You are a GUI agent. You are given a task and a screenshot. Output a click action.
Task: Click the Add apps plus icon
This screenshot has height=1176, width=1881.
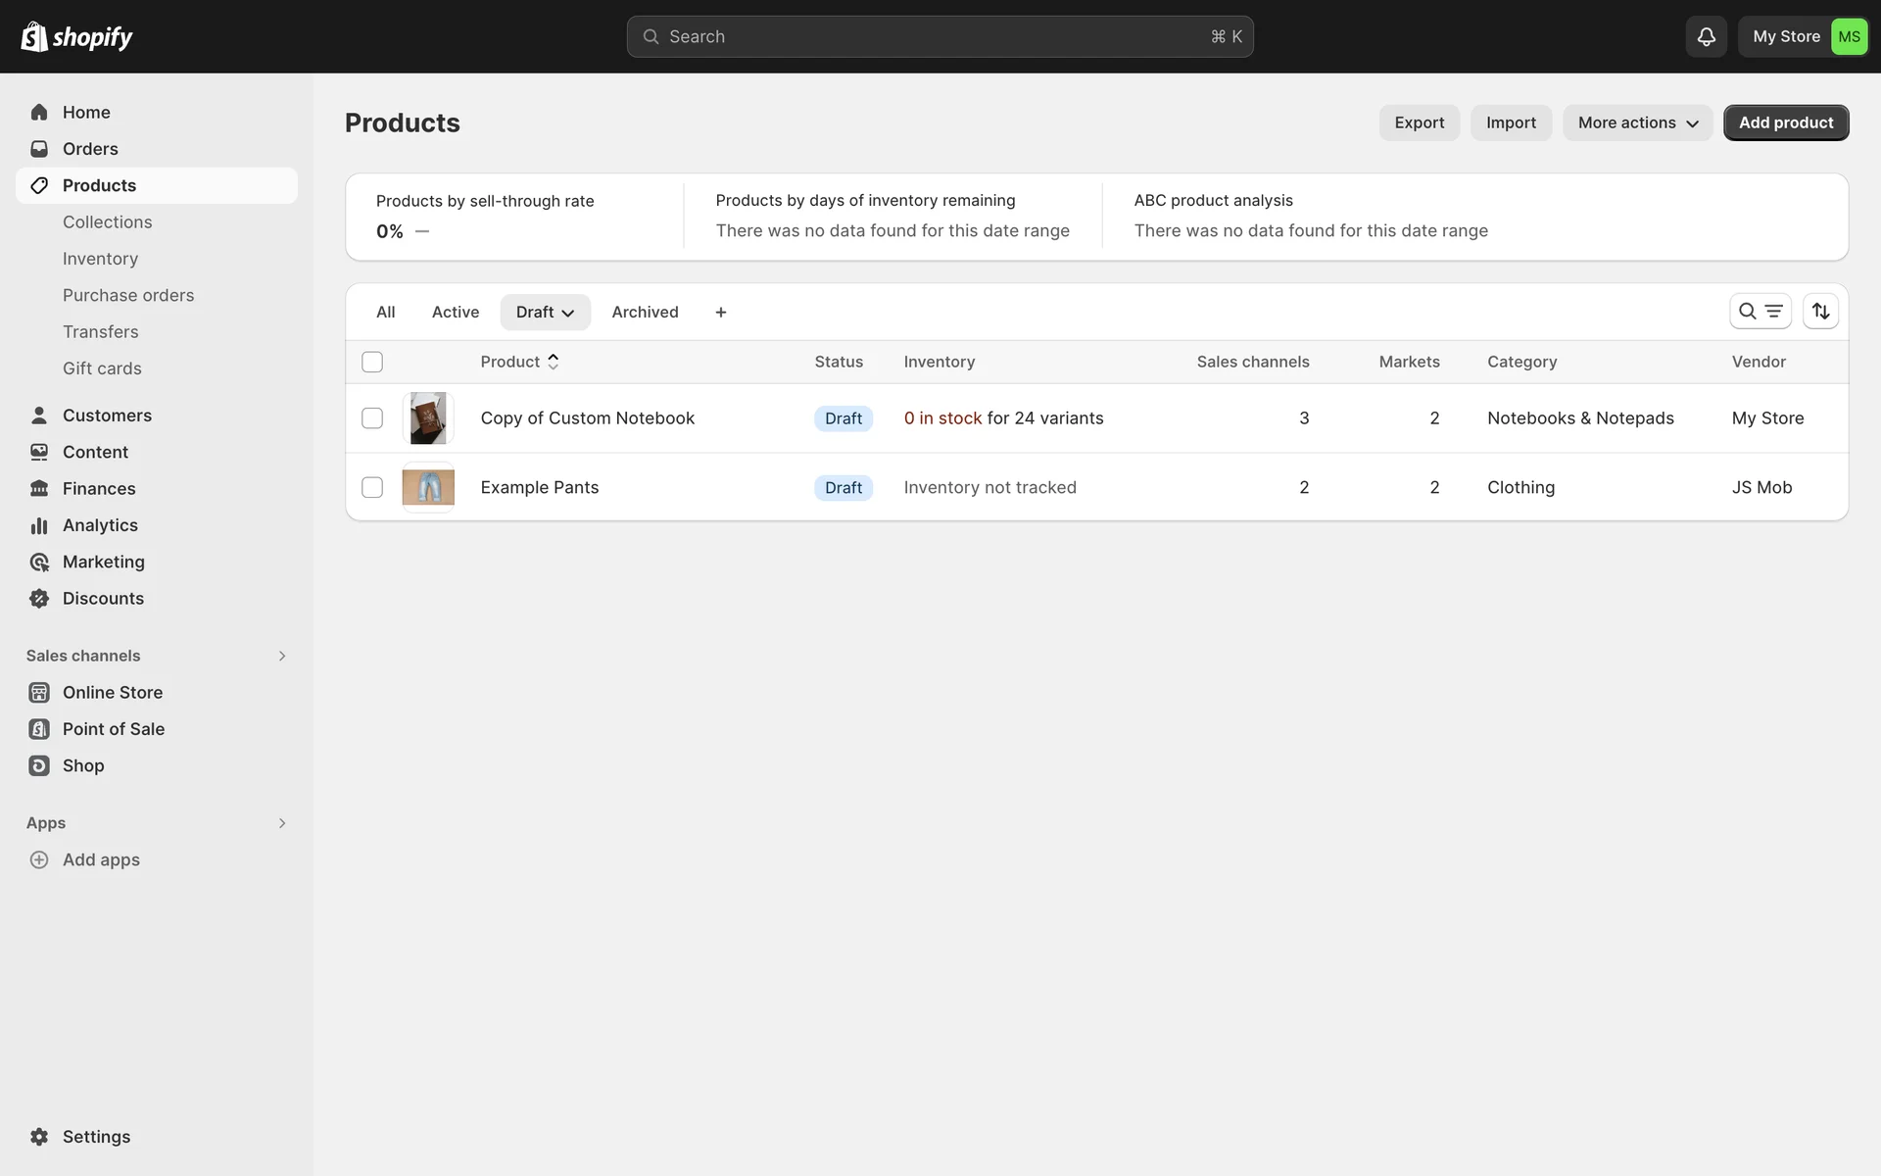click(x=39, y=860)
